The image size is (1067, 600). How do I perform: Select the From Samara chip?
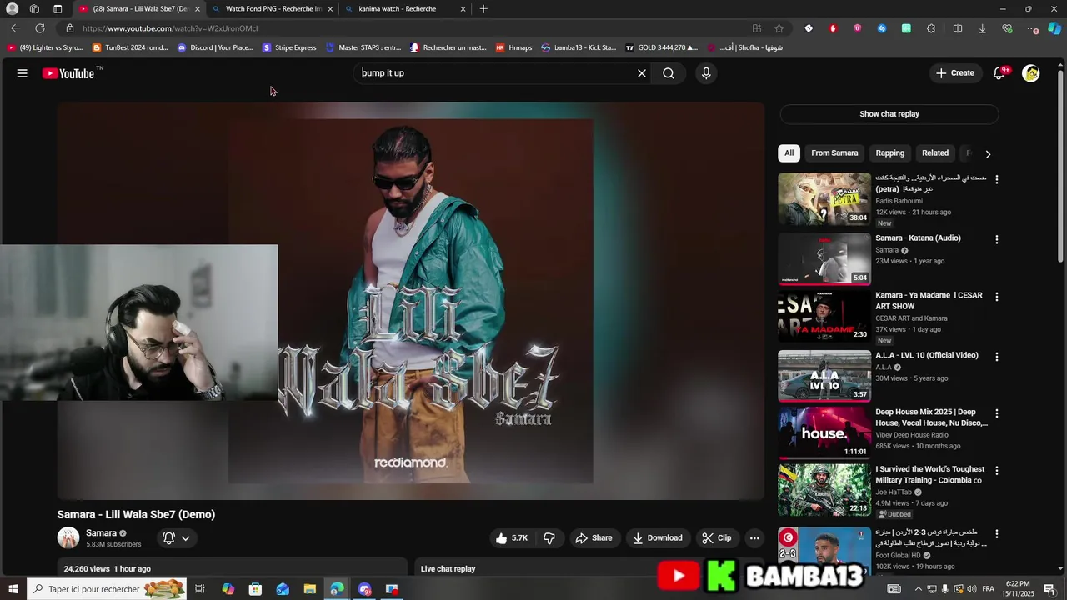click(834, 153)
